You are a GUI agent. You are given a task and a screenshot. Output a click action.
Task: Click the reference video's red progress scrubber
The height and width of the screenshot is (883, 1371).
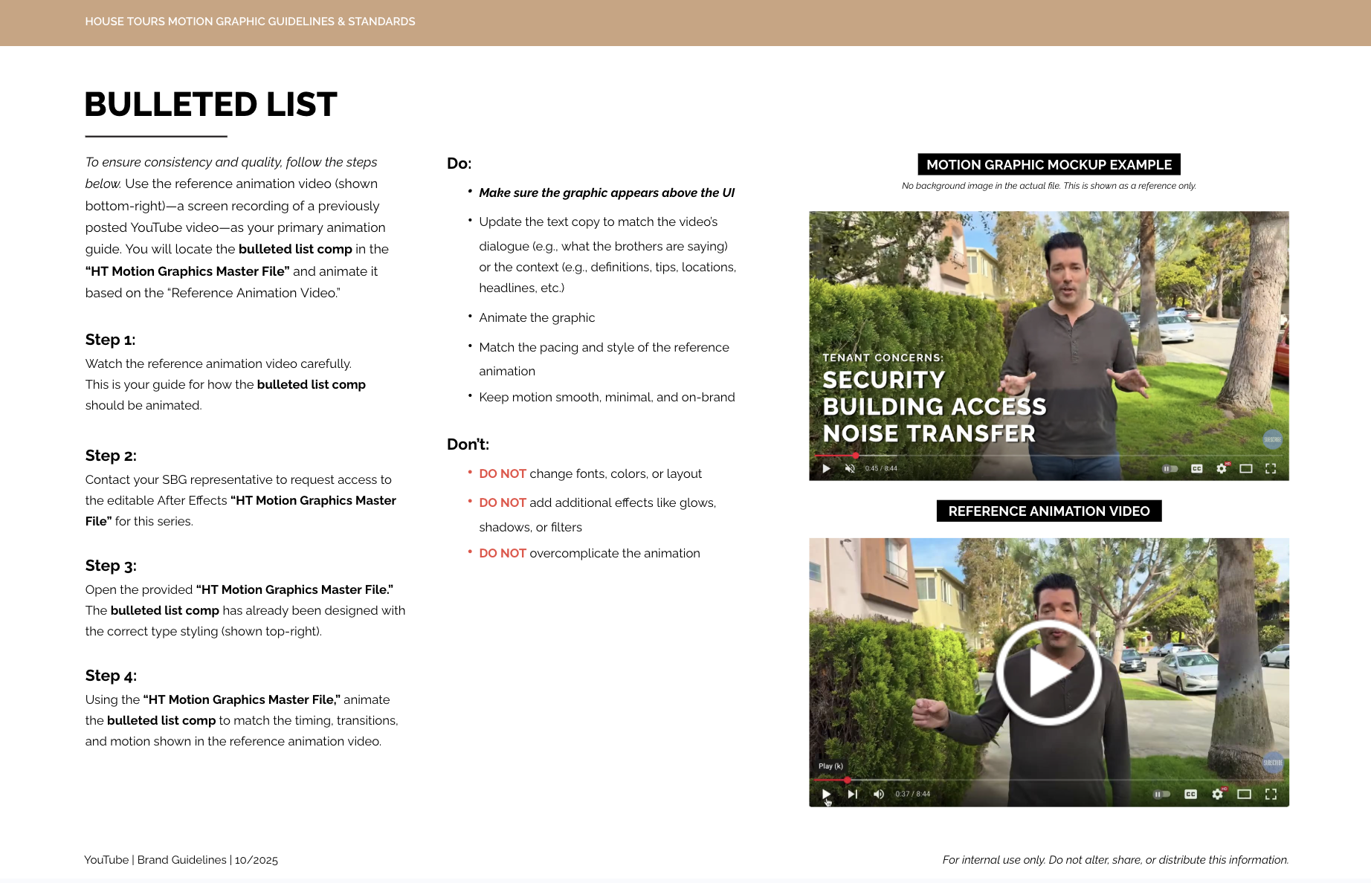pyautogui.click(x=847, y=780)
